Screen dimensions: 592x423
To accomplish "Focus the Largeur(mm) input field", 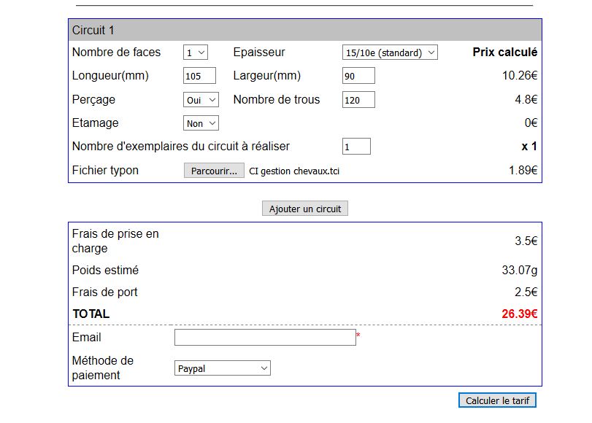I will coord(358,76).
